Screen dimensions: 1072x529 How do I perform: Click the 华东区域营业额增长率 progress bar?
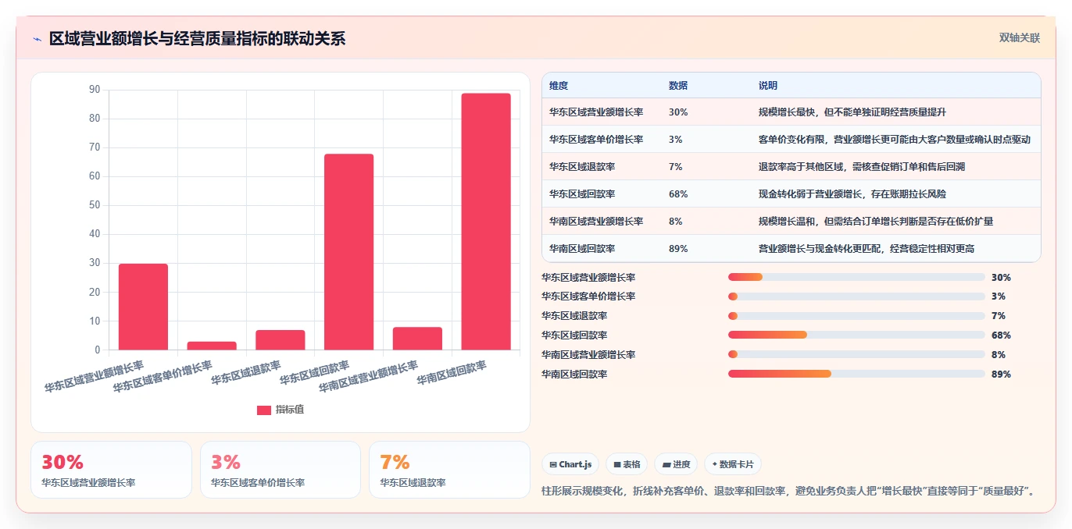pos(856,277)
